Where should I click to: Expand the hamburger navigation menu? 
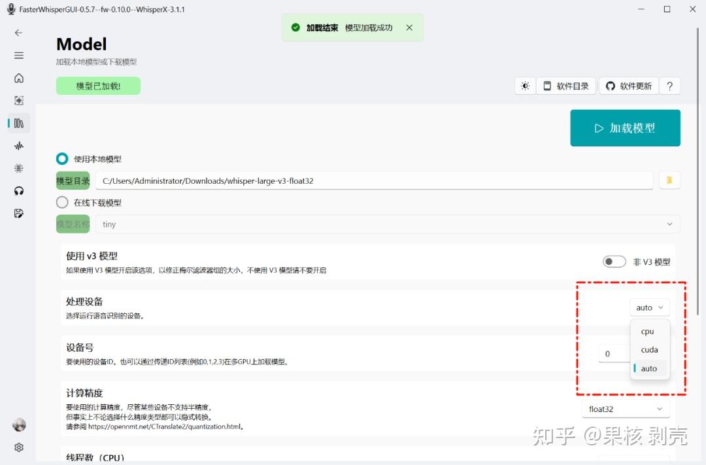tap(18, 55)
